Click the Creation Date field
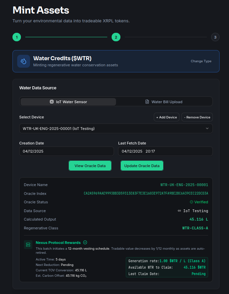 point(66,151)
